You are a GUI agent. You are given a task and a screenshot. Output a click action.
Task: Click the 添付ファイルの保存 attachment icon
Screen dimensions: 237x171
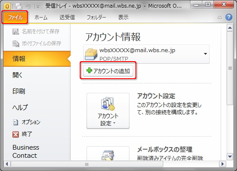click(15, 44)
